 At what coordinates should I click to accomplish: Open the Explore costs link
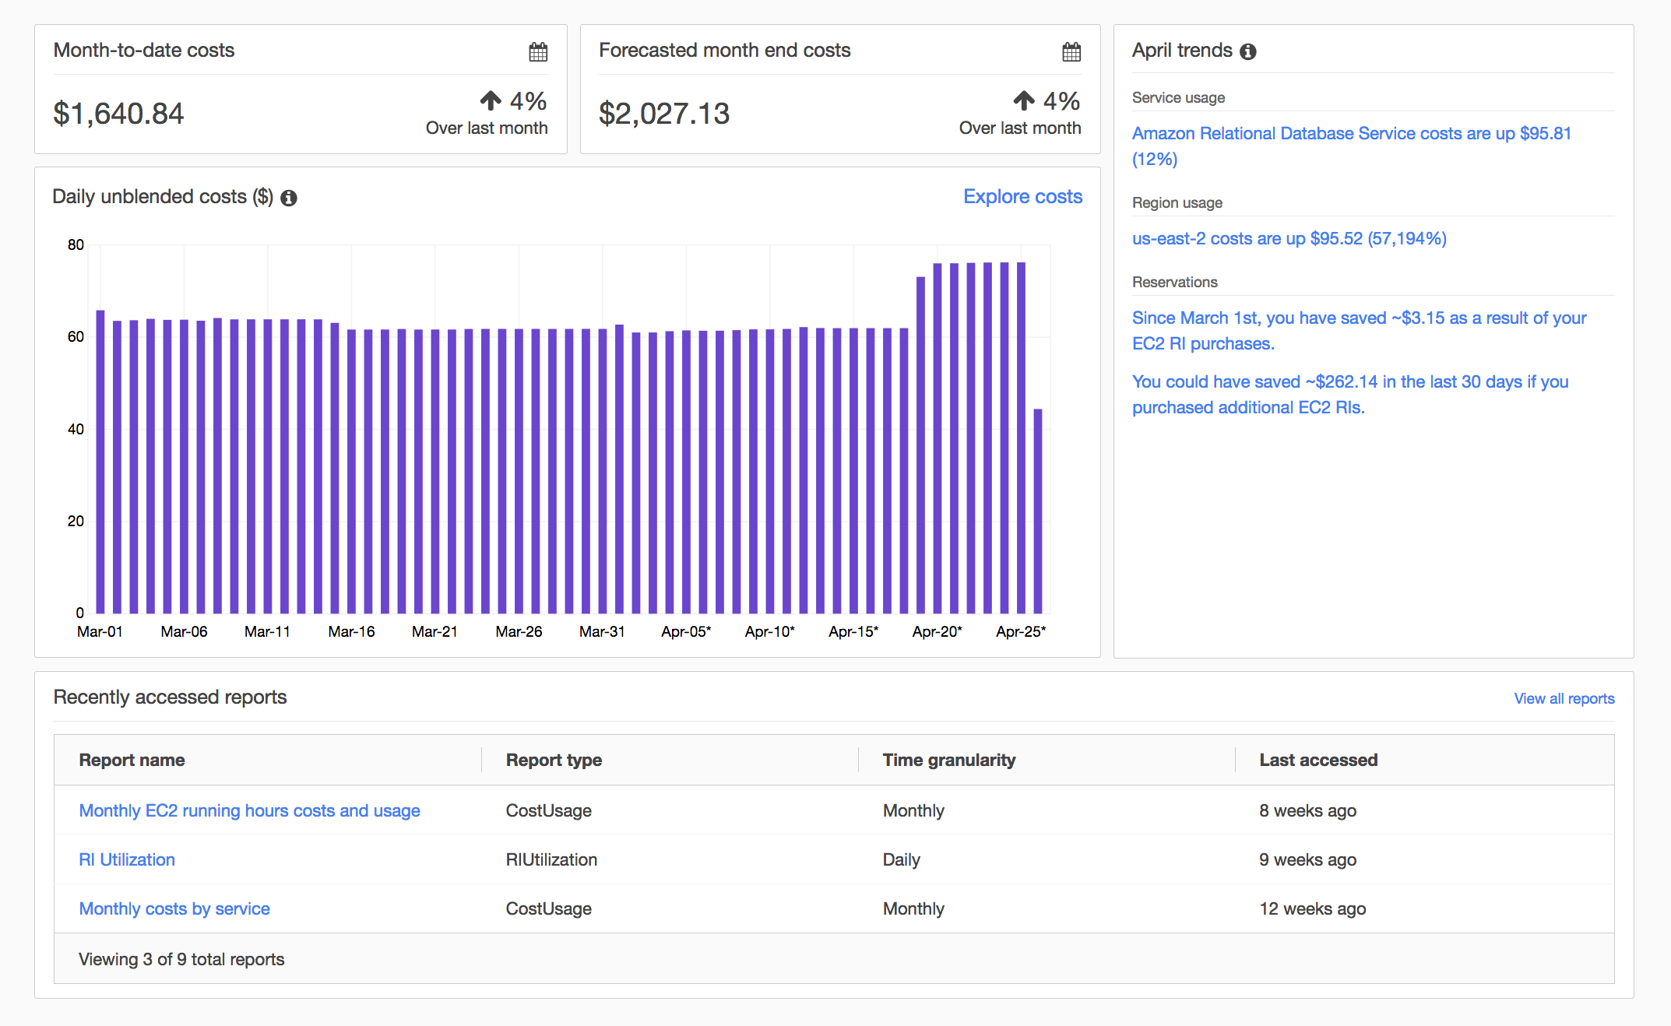click(x=1022, y=196)
